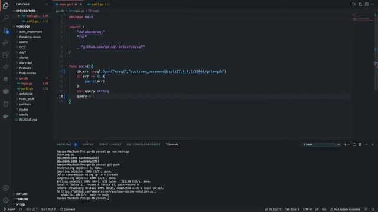Open main.go in go-db folder
Screen dimensions: 378x212
(27, 84)
